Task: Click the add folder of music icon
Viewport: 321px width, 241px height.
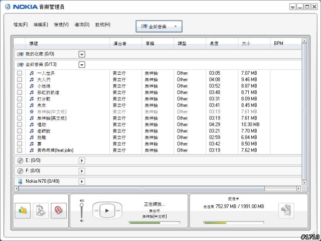Action: click(x=23, y=210)
